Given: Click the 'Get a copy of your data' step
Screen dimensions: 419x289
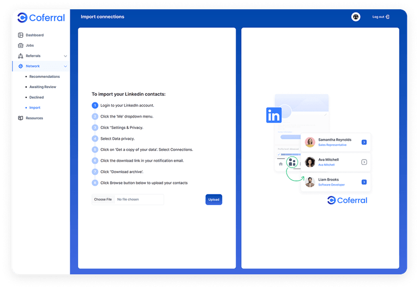Looking at the screenshot, I should [x=147, y=150].
